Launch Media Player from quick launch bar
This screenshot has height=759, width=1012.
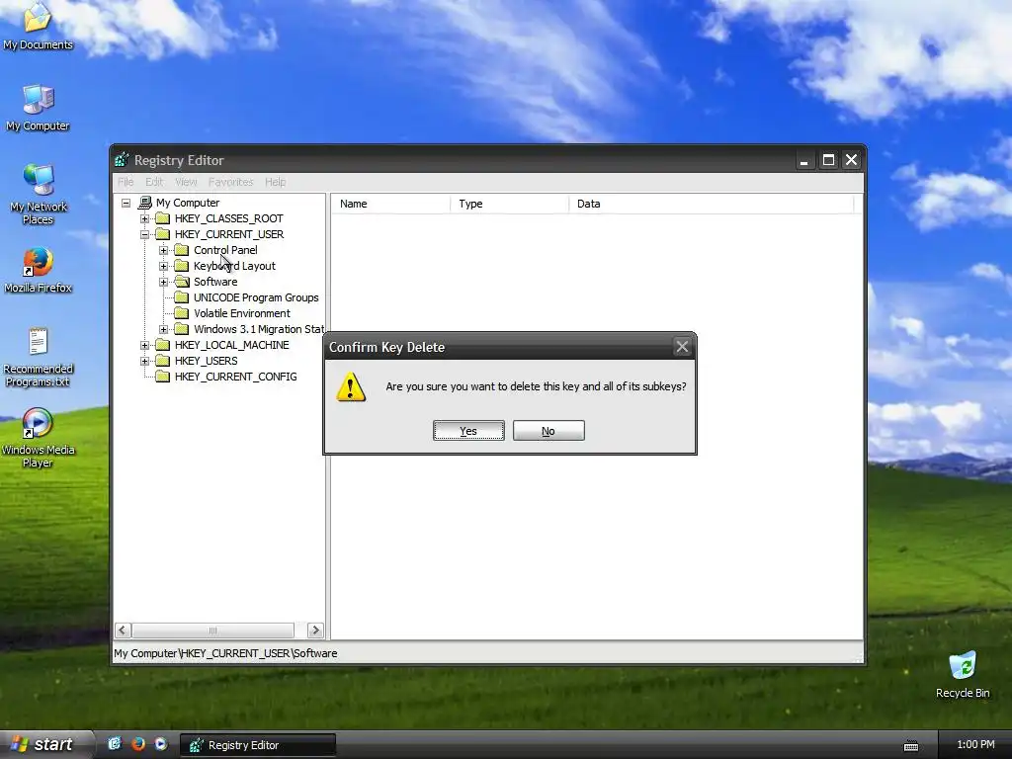click(161, 744)
